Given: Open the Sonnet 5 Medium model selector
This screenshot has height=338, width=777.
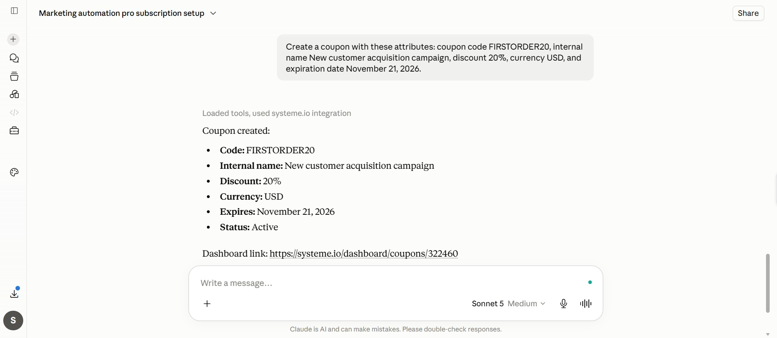Looking at the screenshot, I should tap(508, 304).
